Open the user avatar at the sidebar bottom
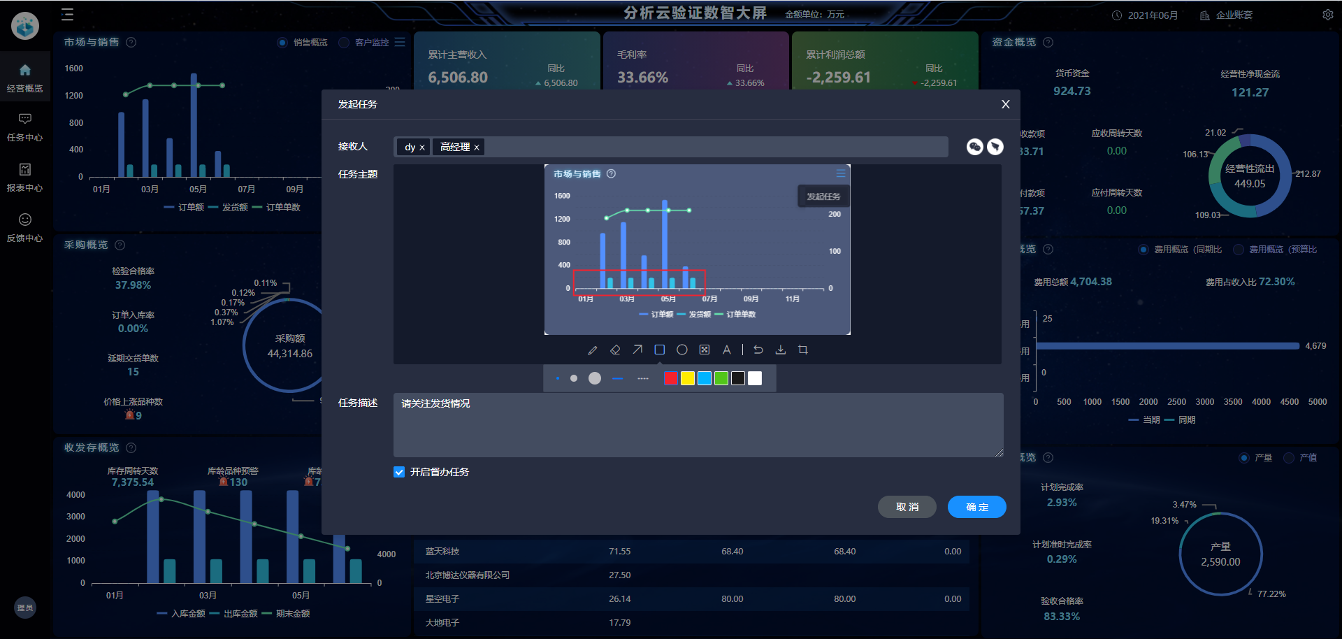This screenshot has height=639, width=1342. [x=25, y=608]
